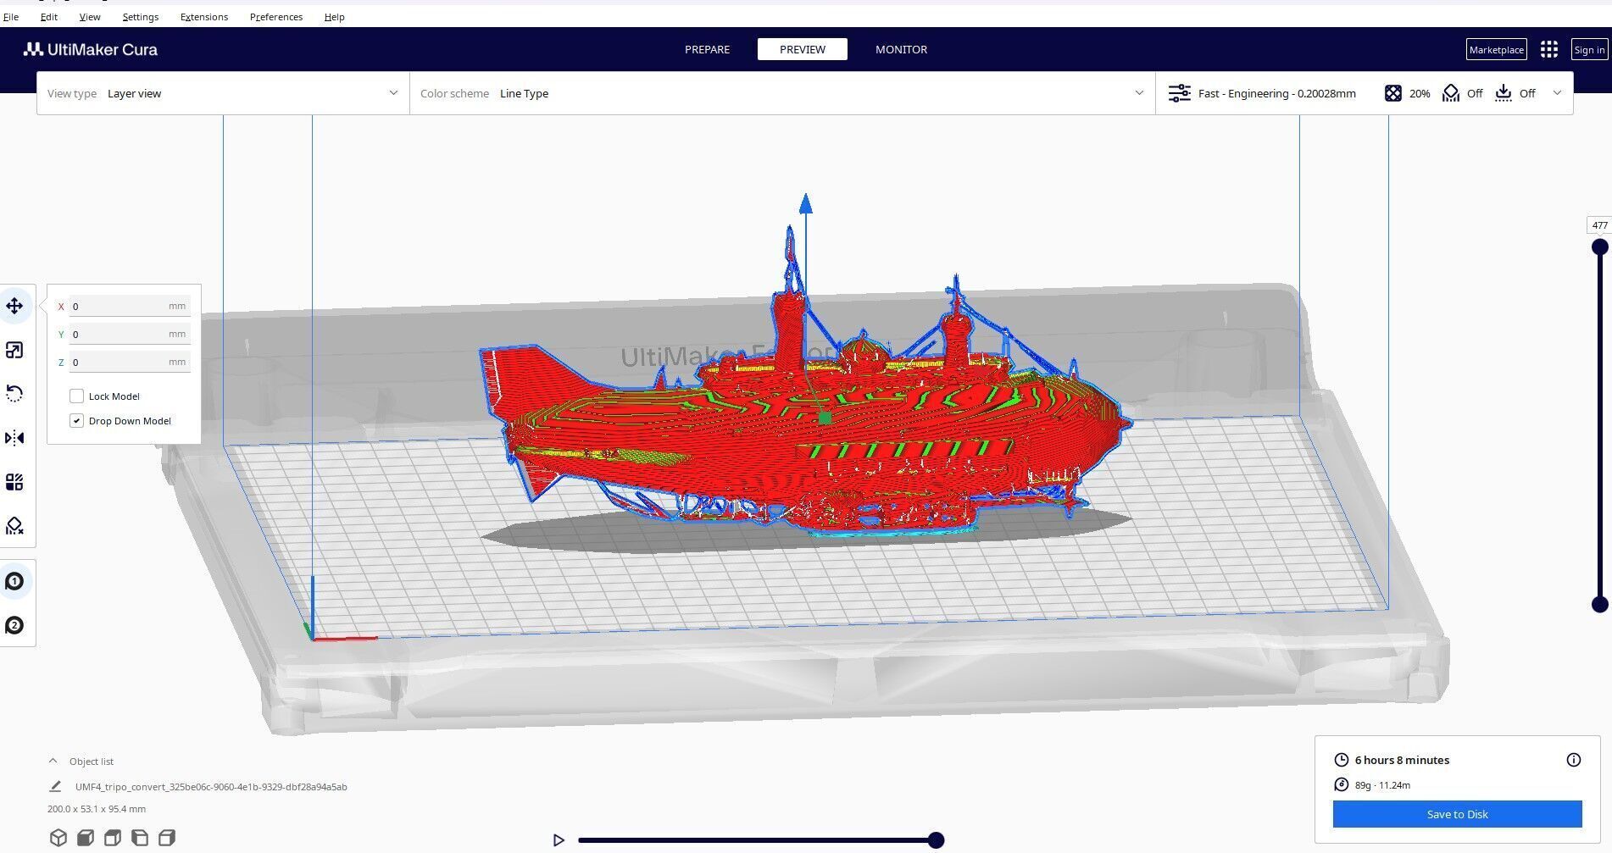
Task: Open the Extensions menu
Action: pyautogui.click(x=204, y=17)
